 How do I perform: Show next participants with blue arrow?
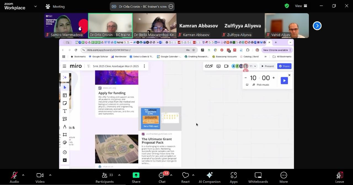(x=317, y=26)
